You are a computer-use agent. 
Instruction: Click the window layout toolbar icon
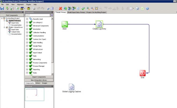(22, 8)
